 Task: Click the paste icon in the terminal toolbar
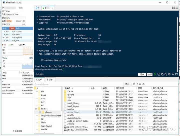(162, 74)
